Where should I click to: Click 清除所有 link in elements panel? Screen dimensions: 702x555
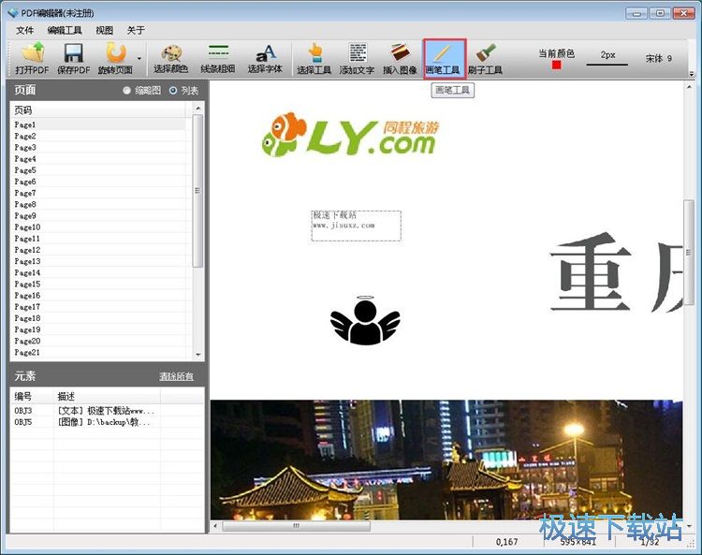[176, 376]
